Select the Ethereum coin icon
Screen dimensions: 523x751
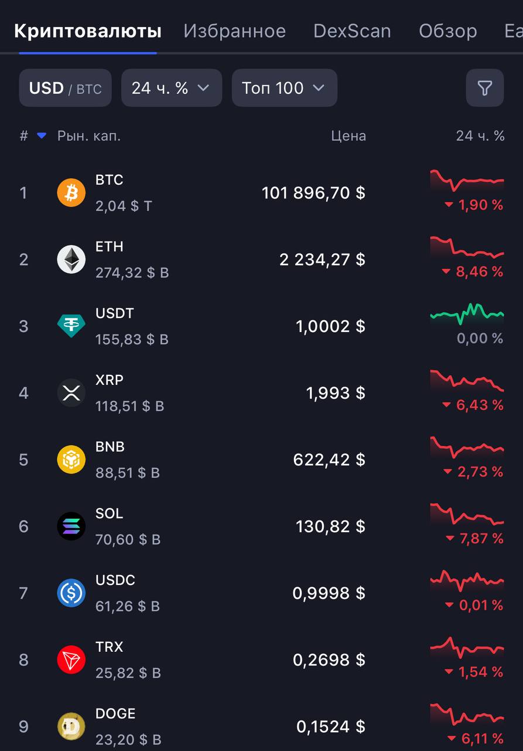click(71, 259)
